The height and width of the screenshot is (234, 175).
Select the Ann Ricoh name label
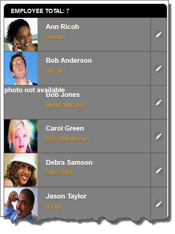point(62,27)
